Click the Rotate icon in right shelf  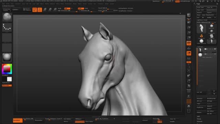(189, 86)
